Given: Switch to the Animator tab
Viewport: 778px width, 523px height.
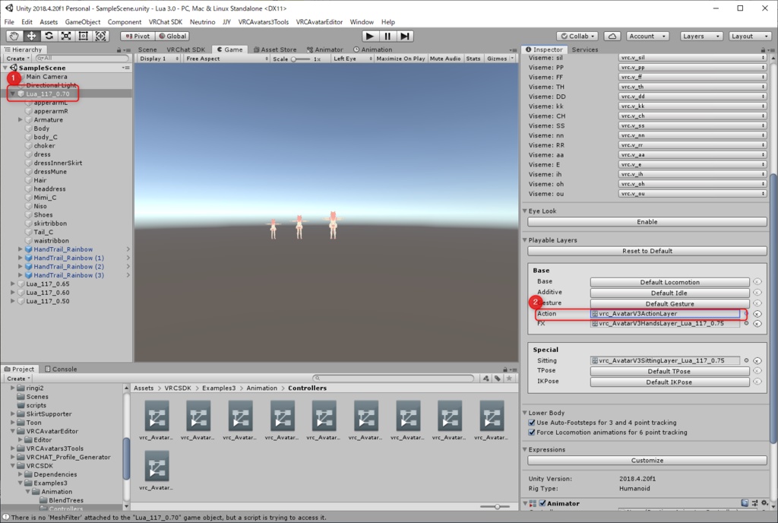Looking at the screenshot, I should tap(325, 49).
